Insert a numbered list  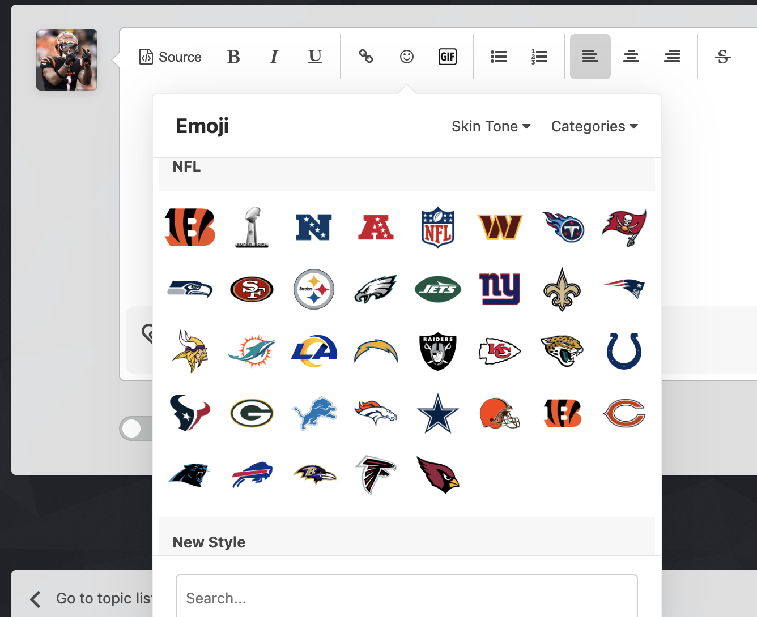(x=539, y=57)
